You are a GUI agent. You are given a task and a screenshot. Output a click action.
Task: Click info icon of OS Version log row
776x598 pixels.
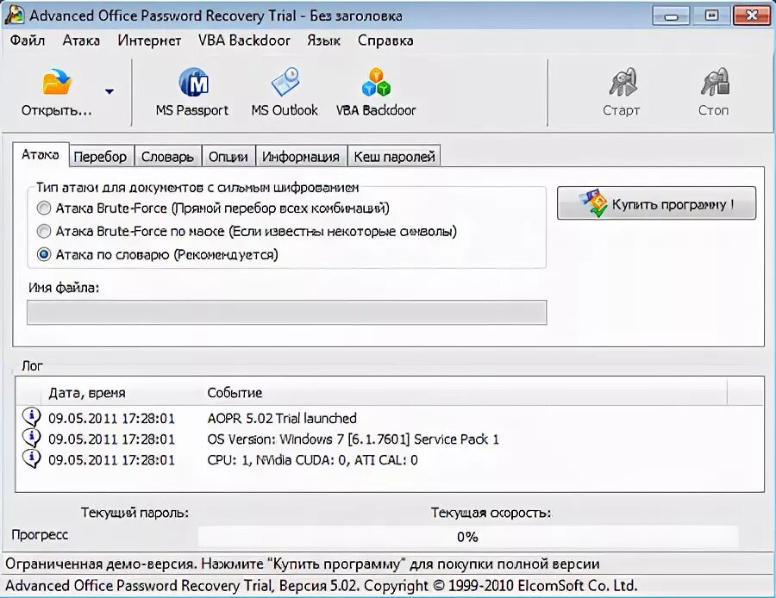[x=32, y=439]
